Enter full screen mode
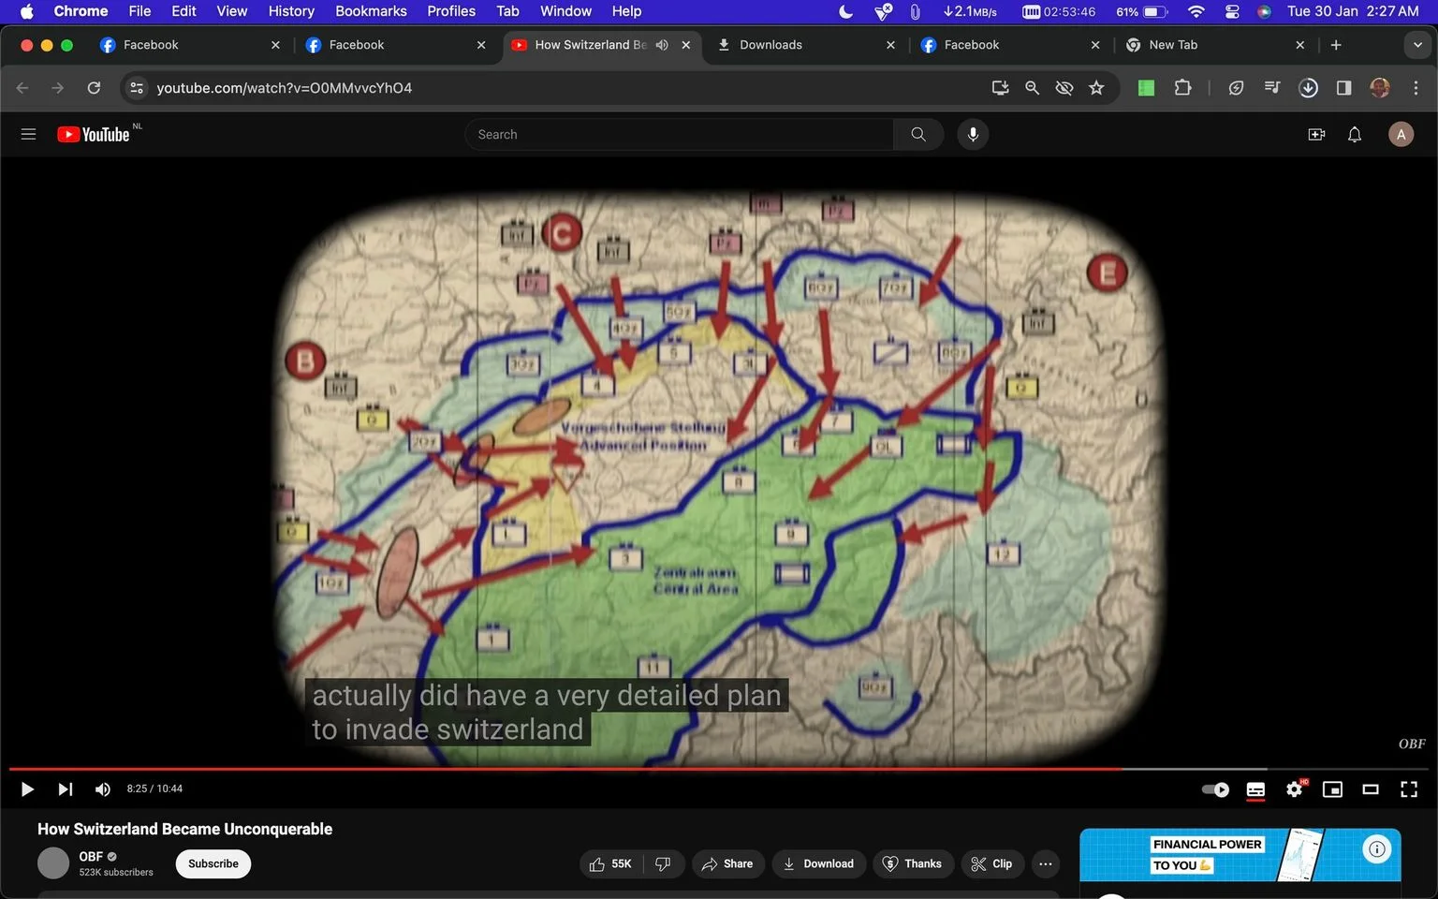The height and width of the screenshot is (899, 1438). click(1409, 789)
